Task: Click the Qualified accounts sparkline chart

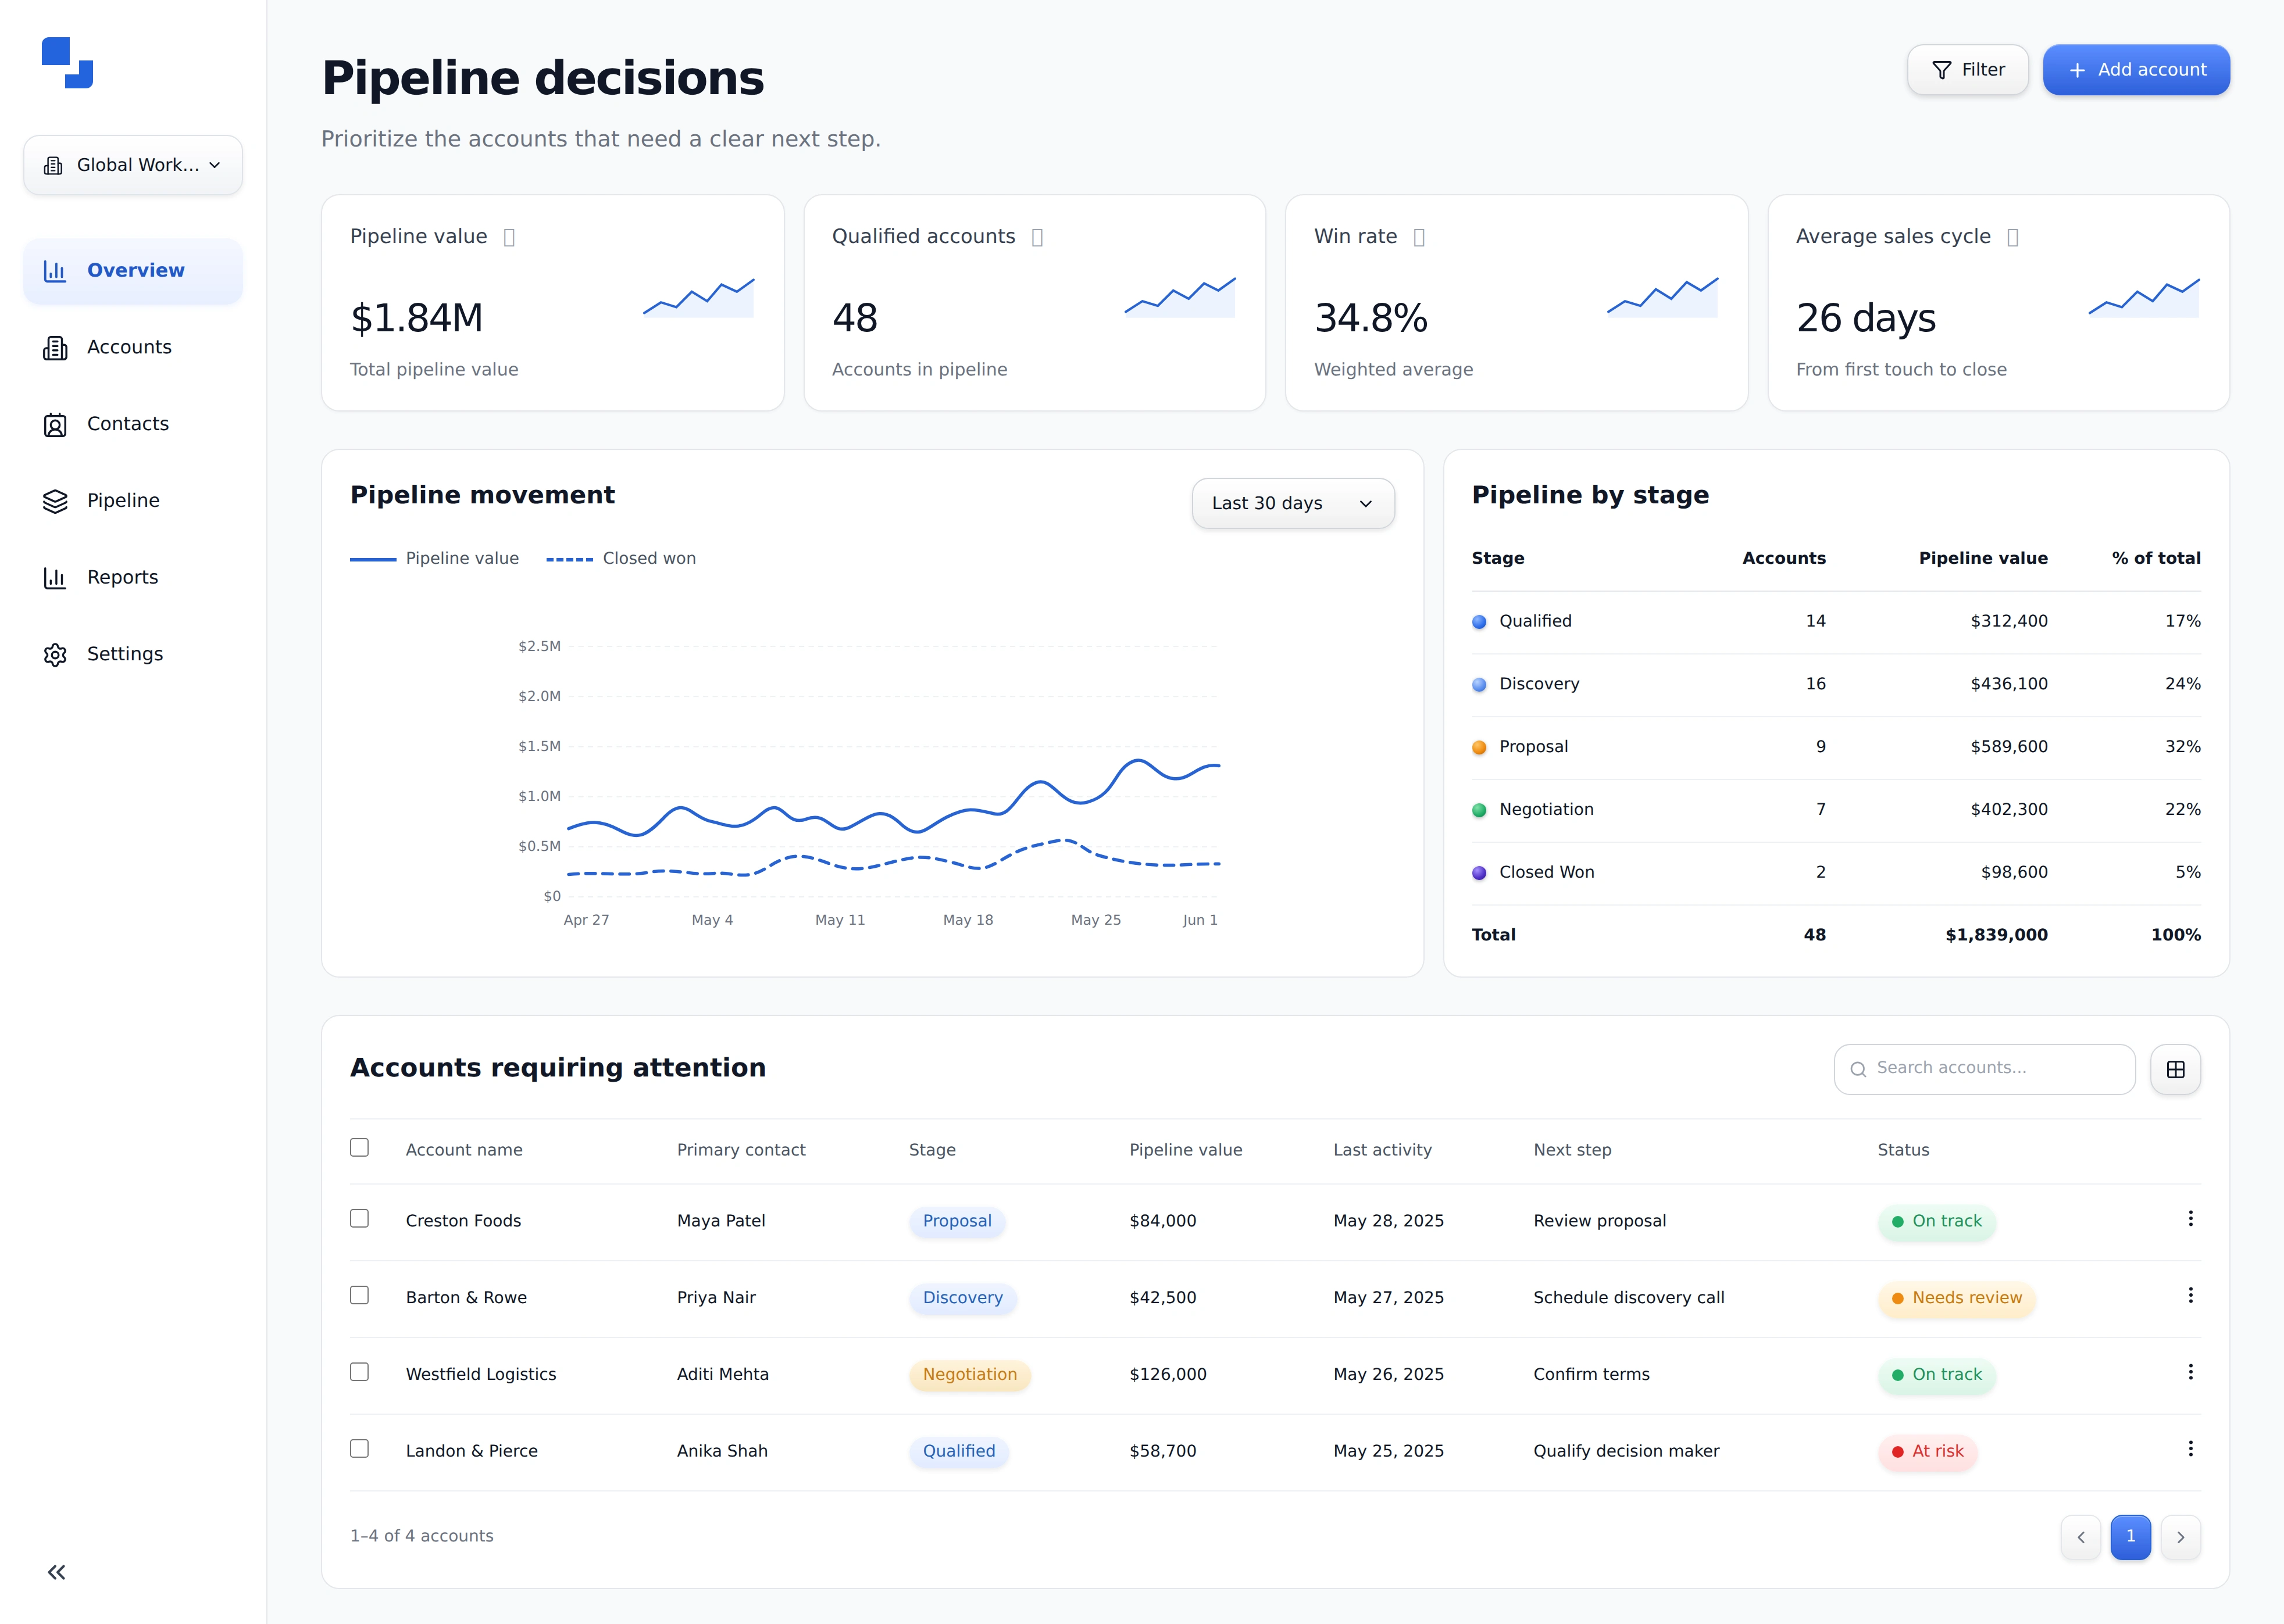Action: 1180,297
